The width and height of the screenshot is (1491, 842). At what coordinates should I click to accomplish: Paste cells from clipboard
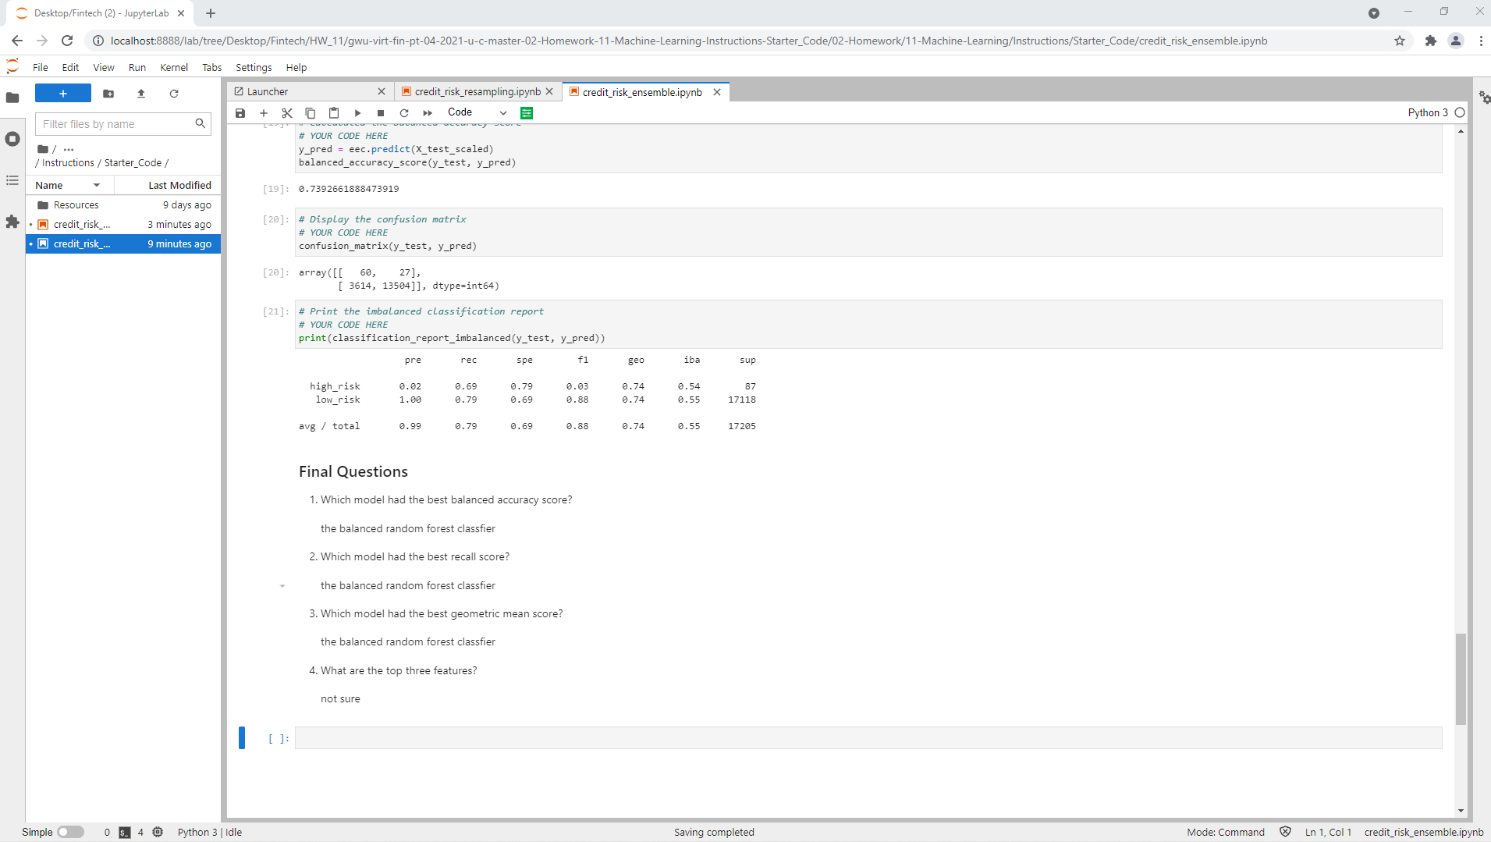[x=334, y=113]
